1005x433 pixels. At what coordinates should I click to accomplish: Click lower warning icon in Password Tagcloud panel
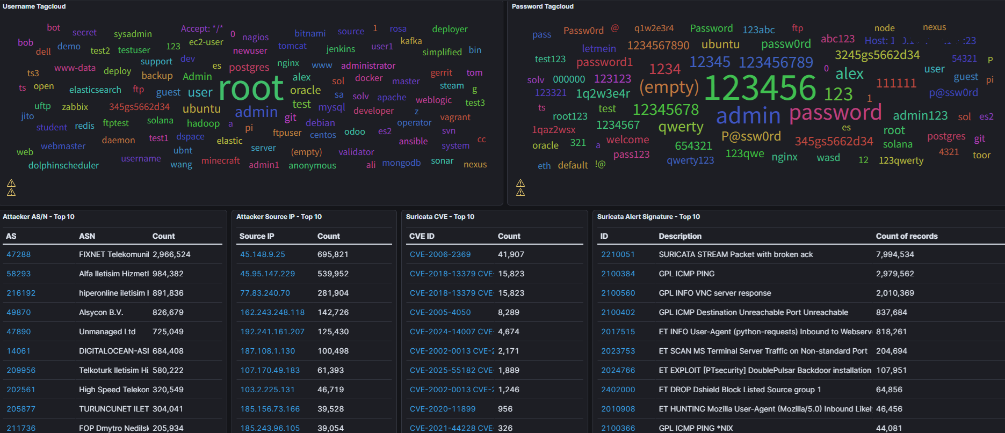click(x=520, y=192)
